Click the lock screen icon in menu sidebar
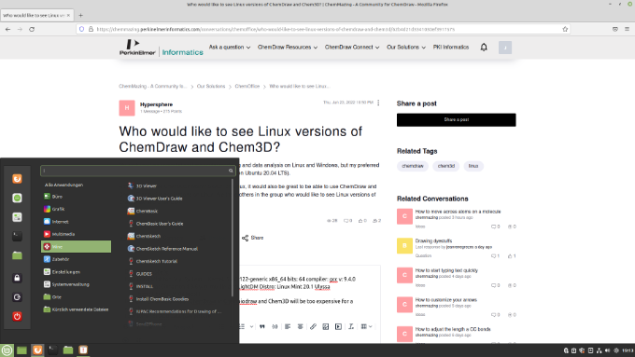This screenshot has width=635, height=357. pyautogui.click(x=17, y=278)
